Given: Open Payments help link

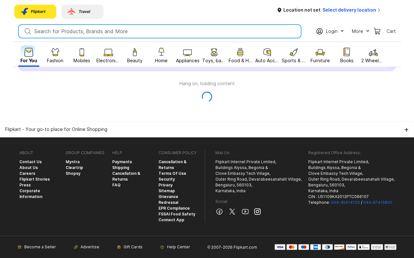Looking at the screenshot, I should click(122, 162).
